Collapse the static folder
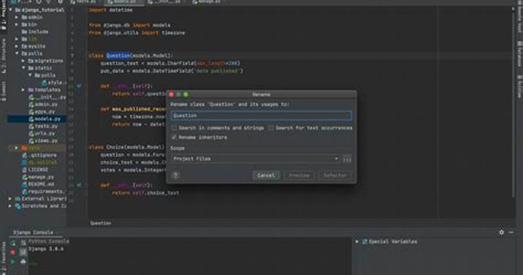The height and width of the screenshot is (275, 523). pos(23,68)
